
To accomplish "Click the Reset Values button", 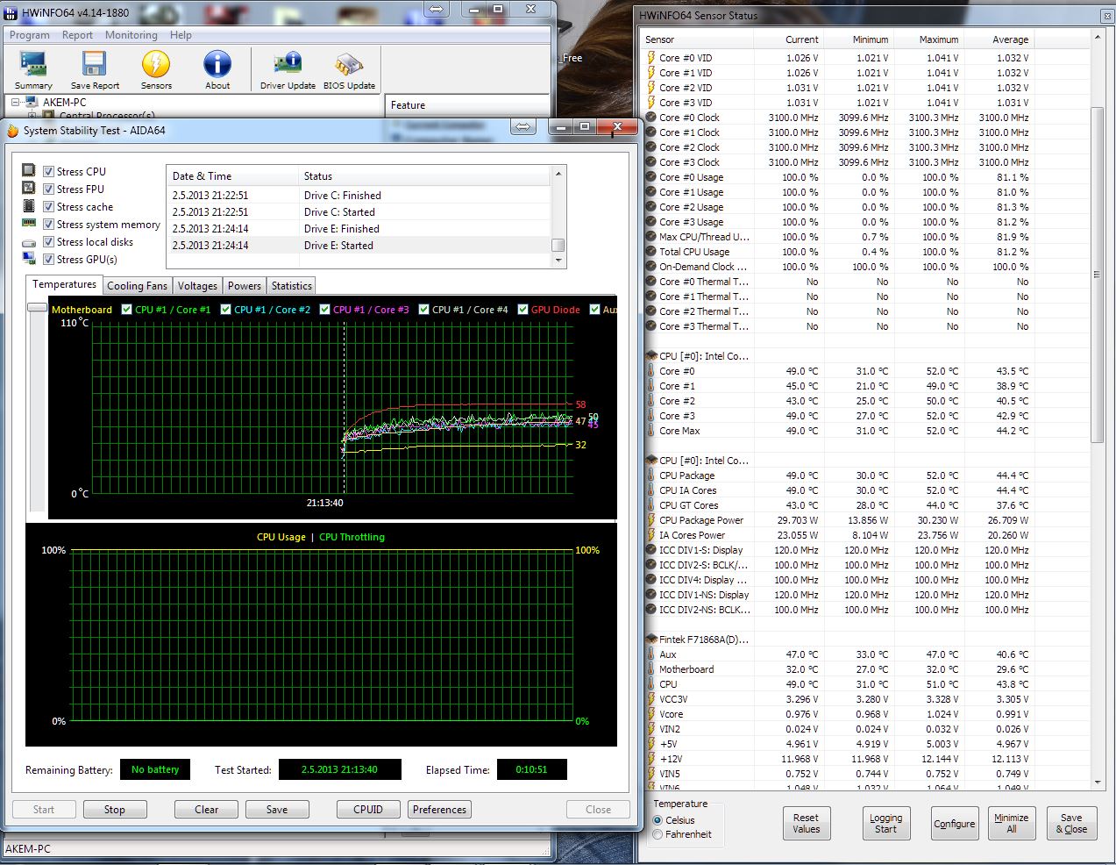I will coord(806,823).
